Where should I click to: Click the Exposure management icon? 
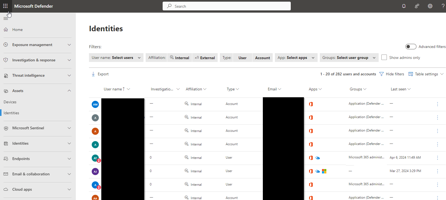6,45
